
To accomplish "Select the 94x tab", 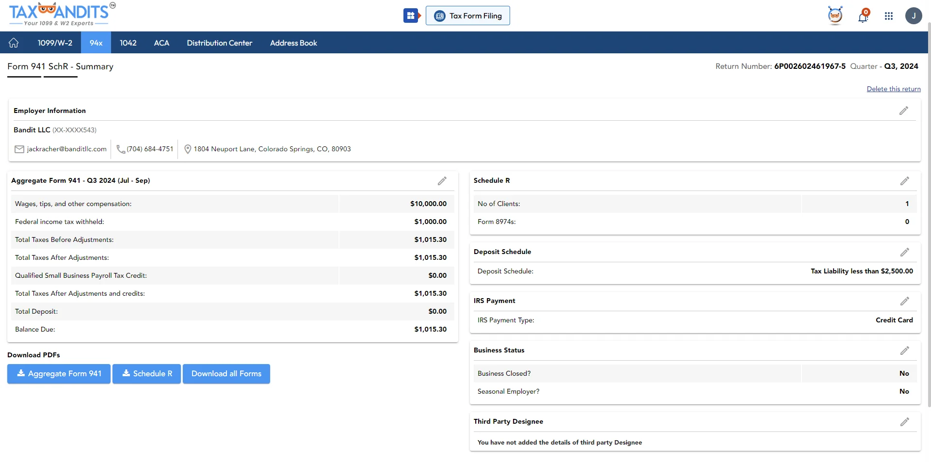I will (x=96, y=43).
